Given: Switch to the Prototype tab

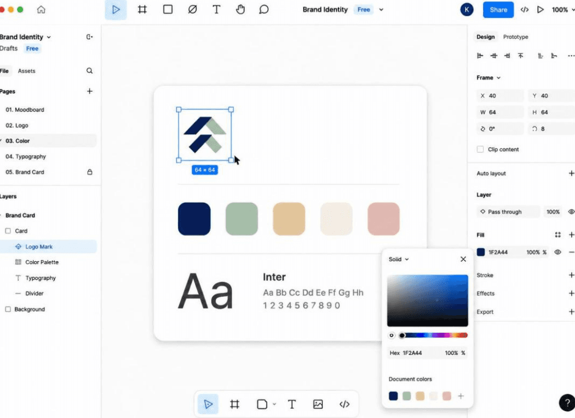Looking at the screenshot, I should 515,37.
